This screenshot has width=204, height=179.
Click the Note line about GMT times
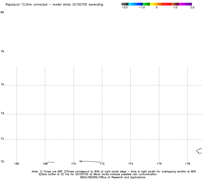[114, 172]
